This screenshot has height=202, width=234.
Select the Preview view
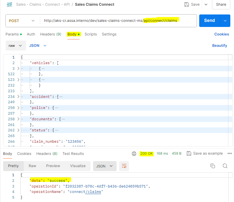tap(53, 166)
